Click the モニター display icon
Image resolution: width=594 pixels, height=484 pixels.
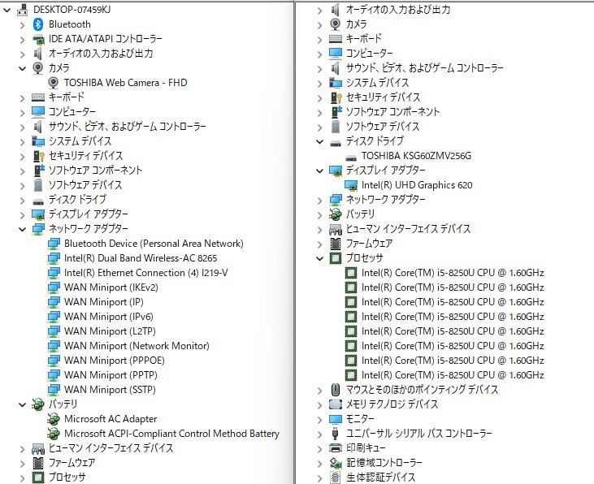click(x=336, y=419)
